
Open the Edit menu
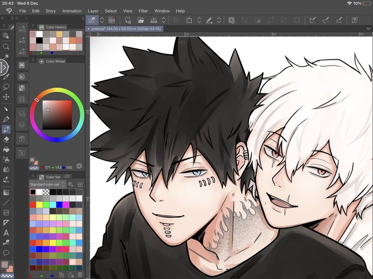[36, 11]
